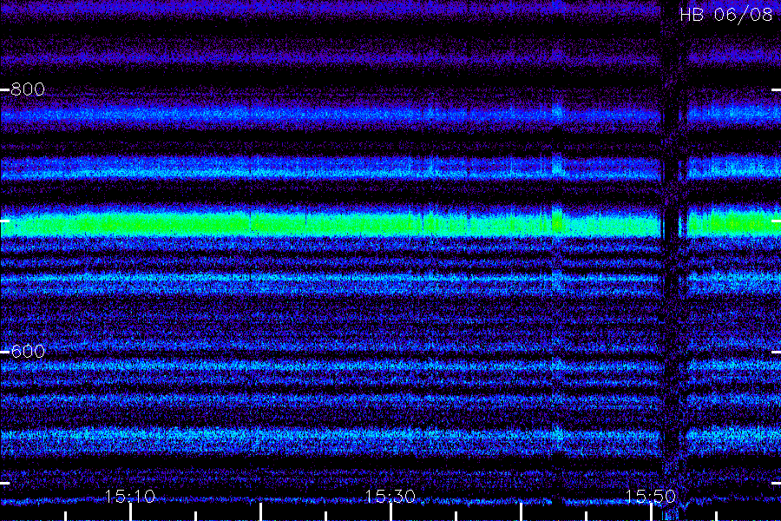Click the time tick mark below 15:10
Screen dimensions: 781x521
[x=130, y=512]
